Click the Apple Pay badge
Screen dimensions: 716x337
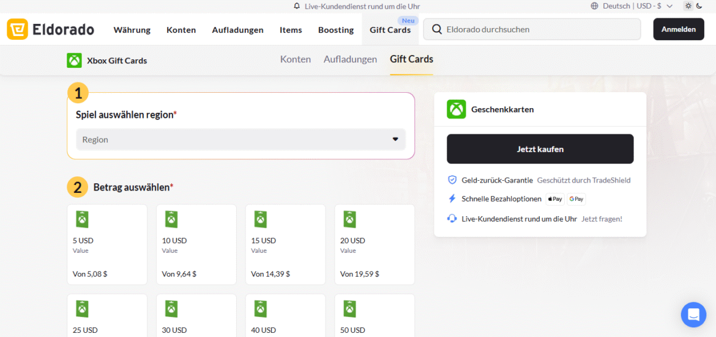pyautogui.click(x=555, y=199)
